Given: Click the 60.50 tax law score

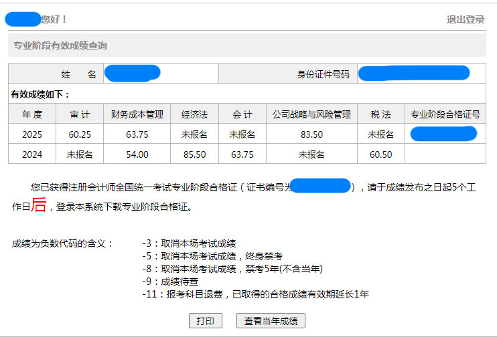Looking at the screenshot, I should pos(380,154).
